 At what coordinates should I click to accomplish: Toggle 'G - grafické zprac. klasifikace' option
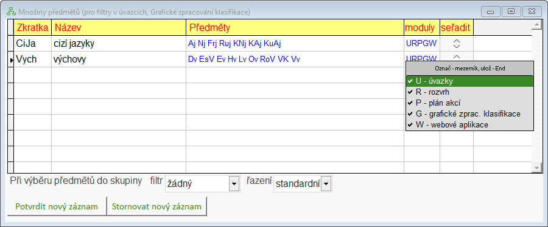[x=469, y=114]
